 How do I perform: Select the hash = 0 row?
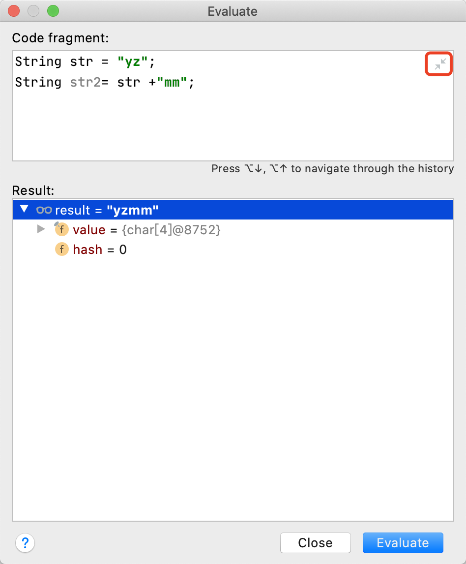pos(100,250)
